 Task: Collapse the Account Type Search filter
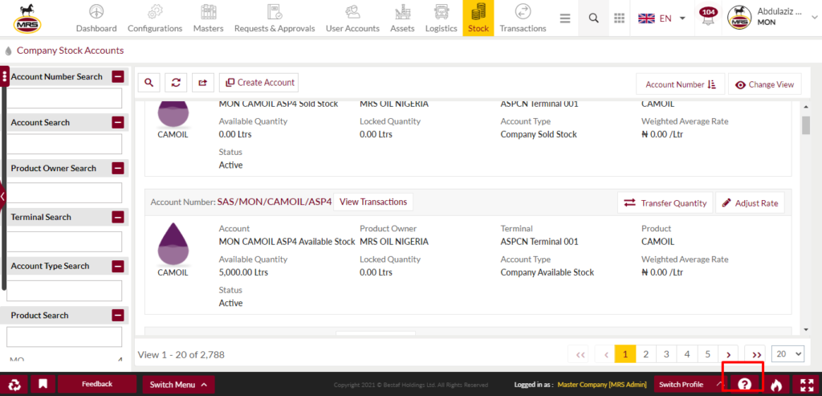click(118, 266)
